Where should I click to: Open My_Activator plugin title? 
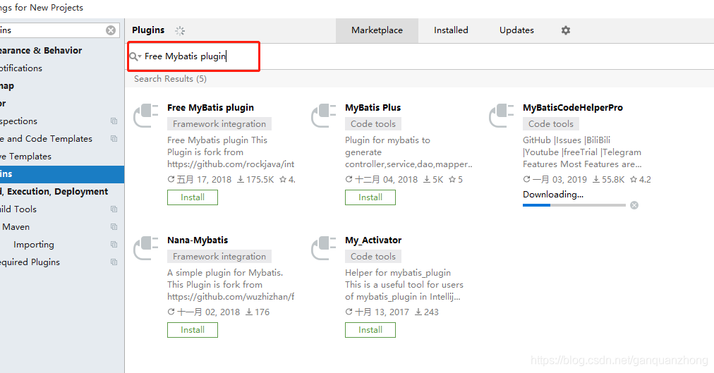373,240
